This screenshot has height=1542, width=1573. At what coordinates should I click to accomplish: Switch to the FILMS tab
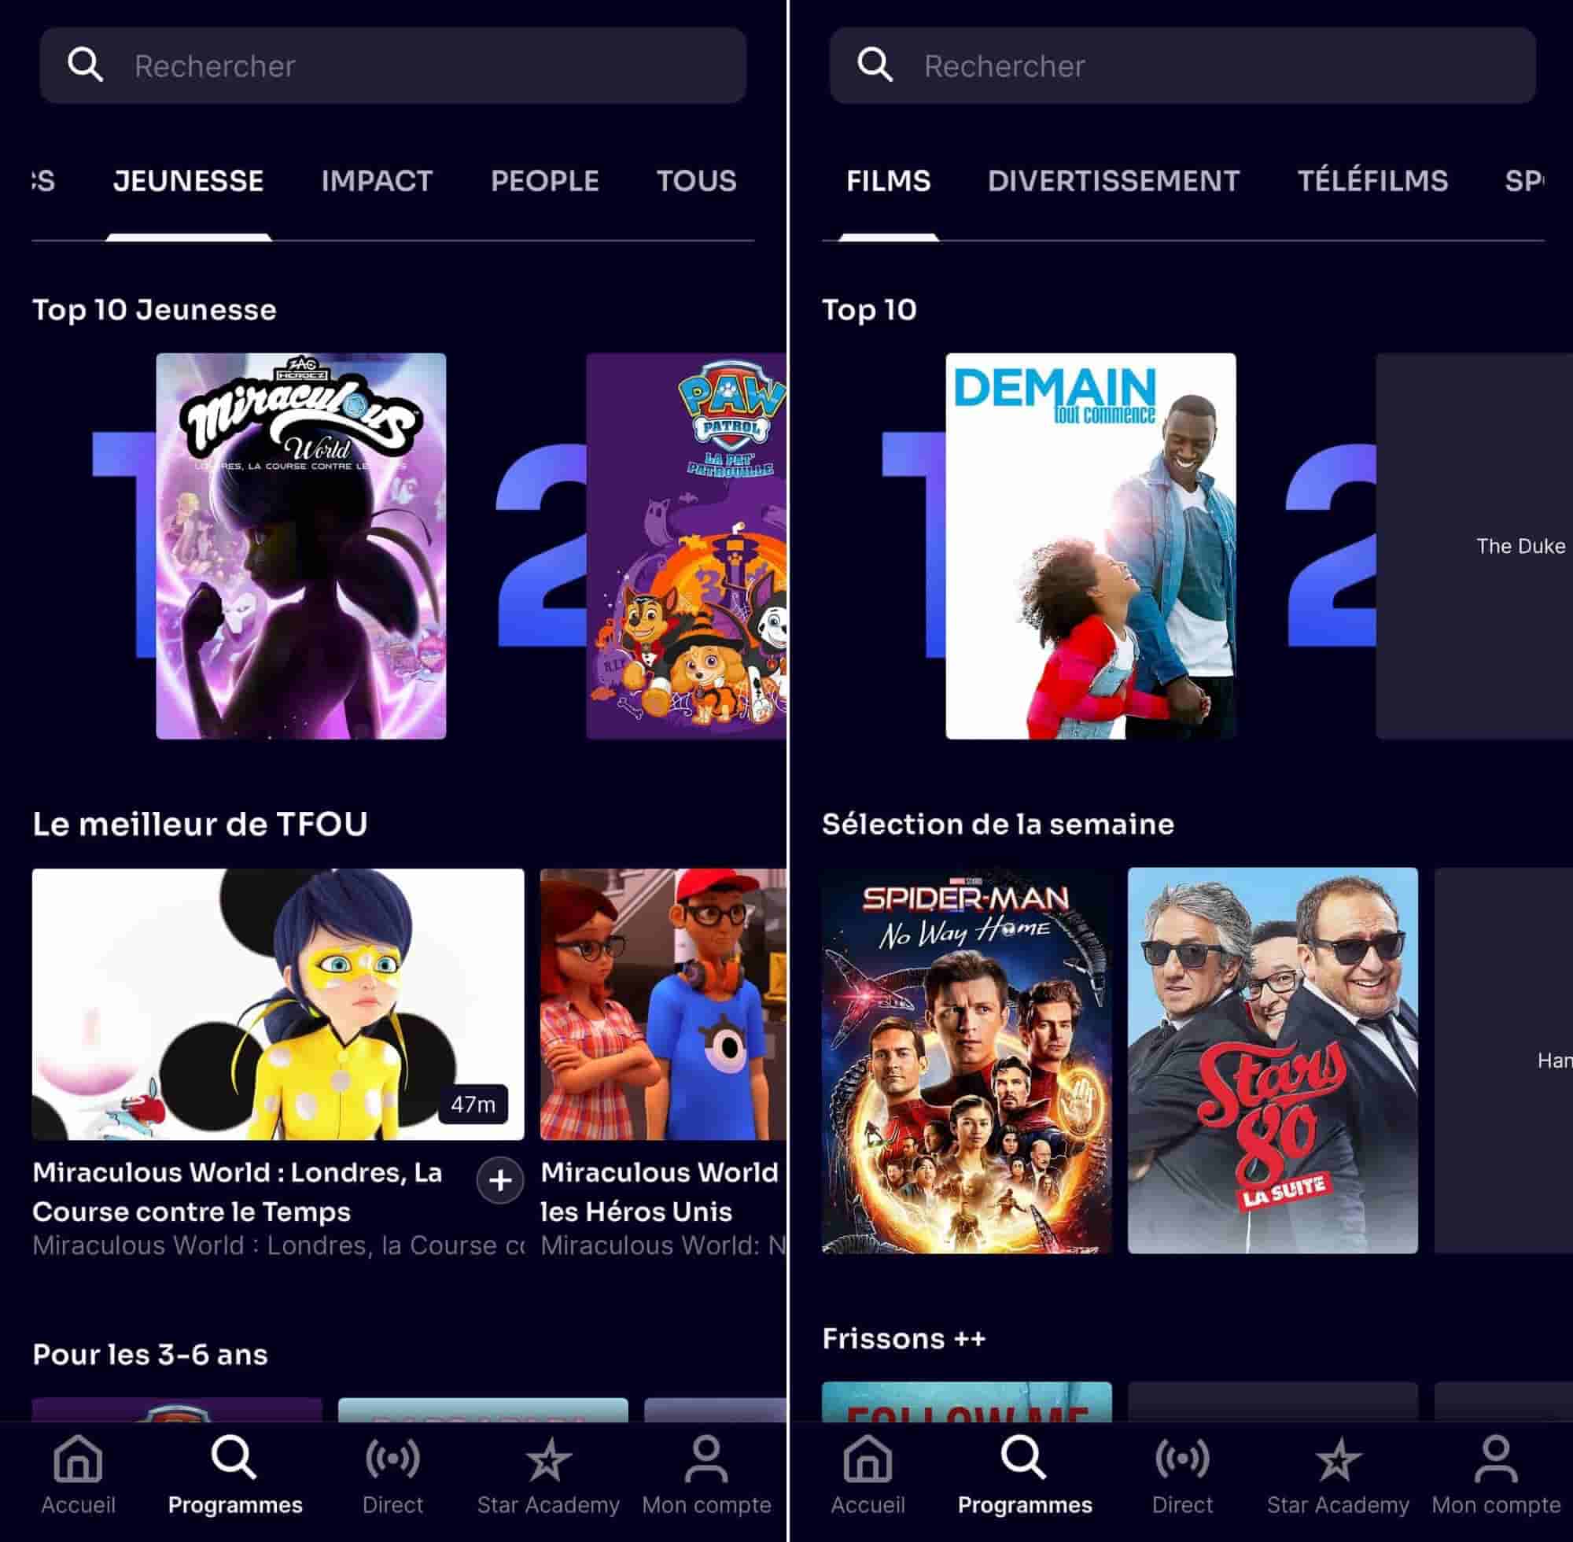point(888,181)
